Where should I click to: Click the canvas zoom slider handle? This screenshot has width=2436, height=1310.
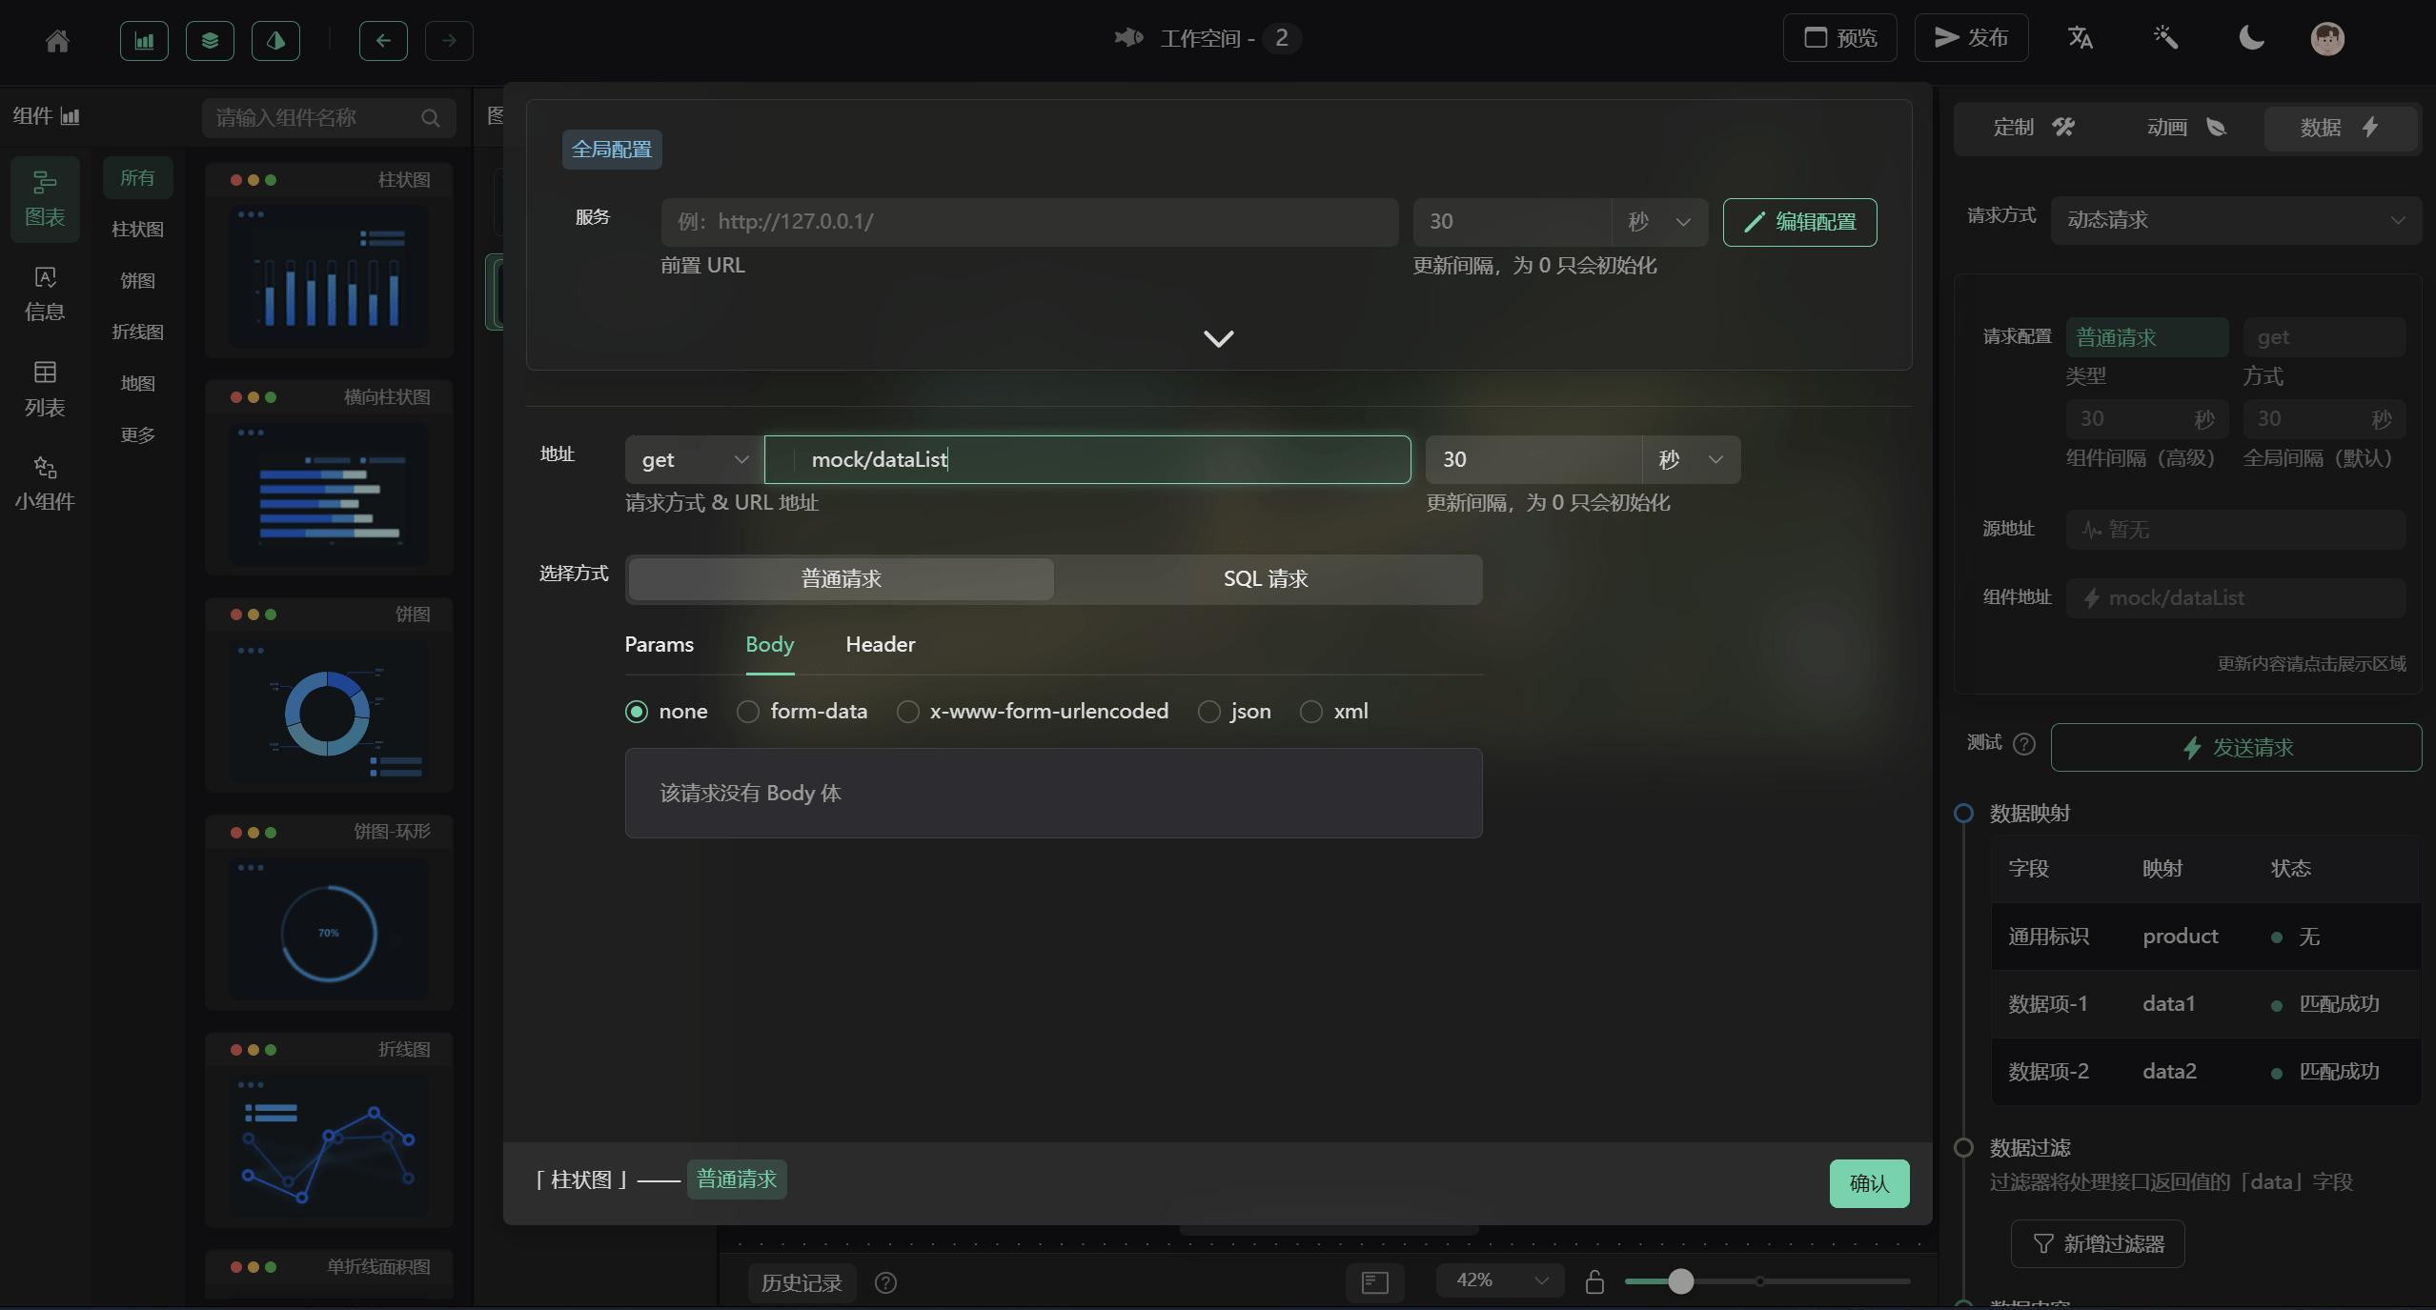(1680, 1281)
